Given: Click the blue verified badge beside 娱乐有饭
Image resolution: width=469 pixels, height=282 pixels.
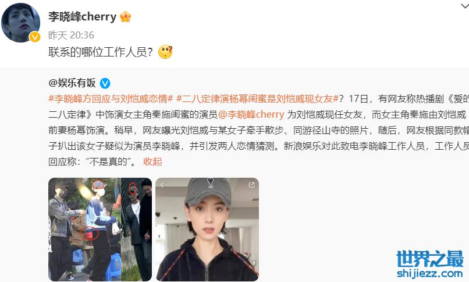Looking at the screenshot, I should [x=105, y=83].
